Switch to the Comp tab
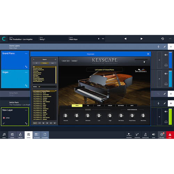Image resolution: width=174 pixels, height=174 pixels. pos(99,105)
